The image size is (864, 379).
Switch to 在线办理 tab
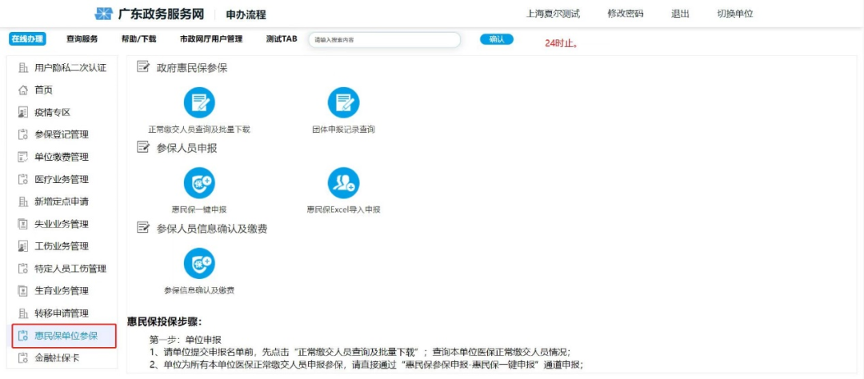[27, 39]
